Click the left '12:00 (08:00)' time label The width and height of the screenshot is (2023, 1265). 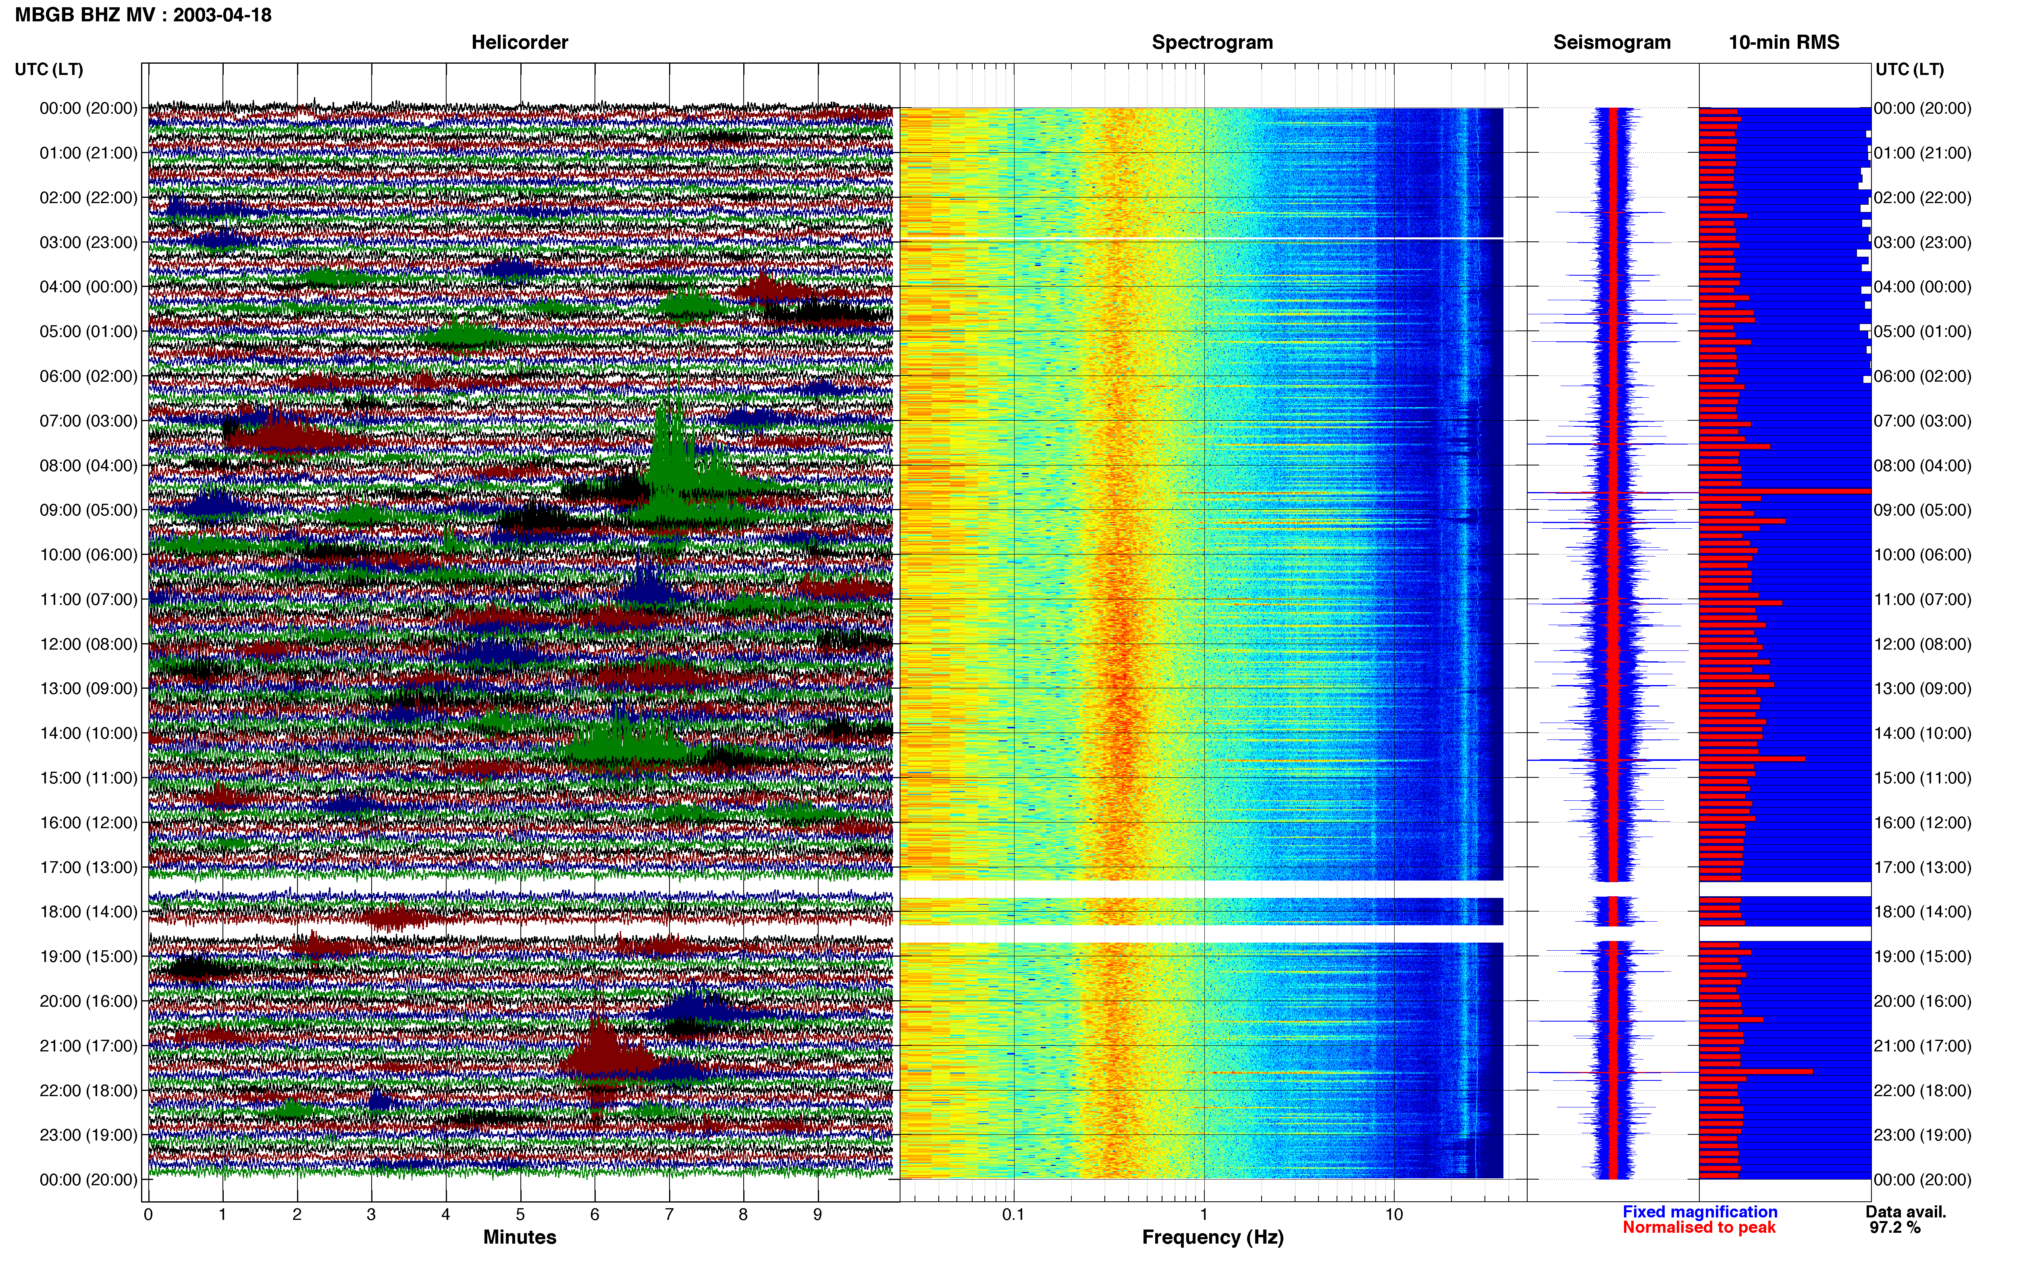88,644
